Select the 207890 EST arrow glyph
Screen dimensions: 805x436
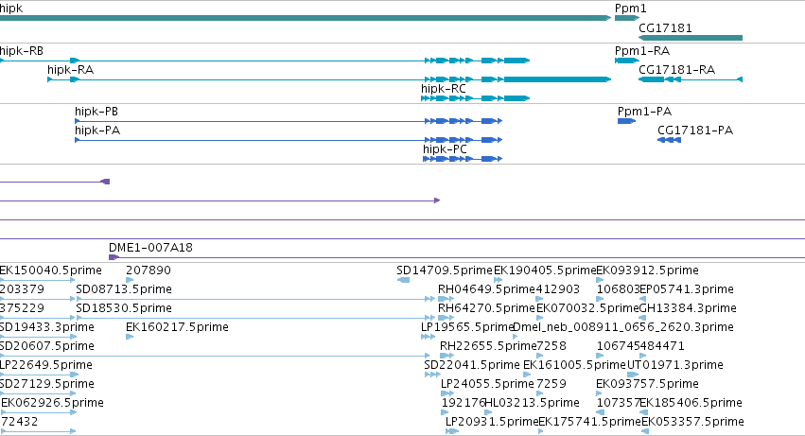[130, 280]
